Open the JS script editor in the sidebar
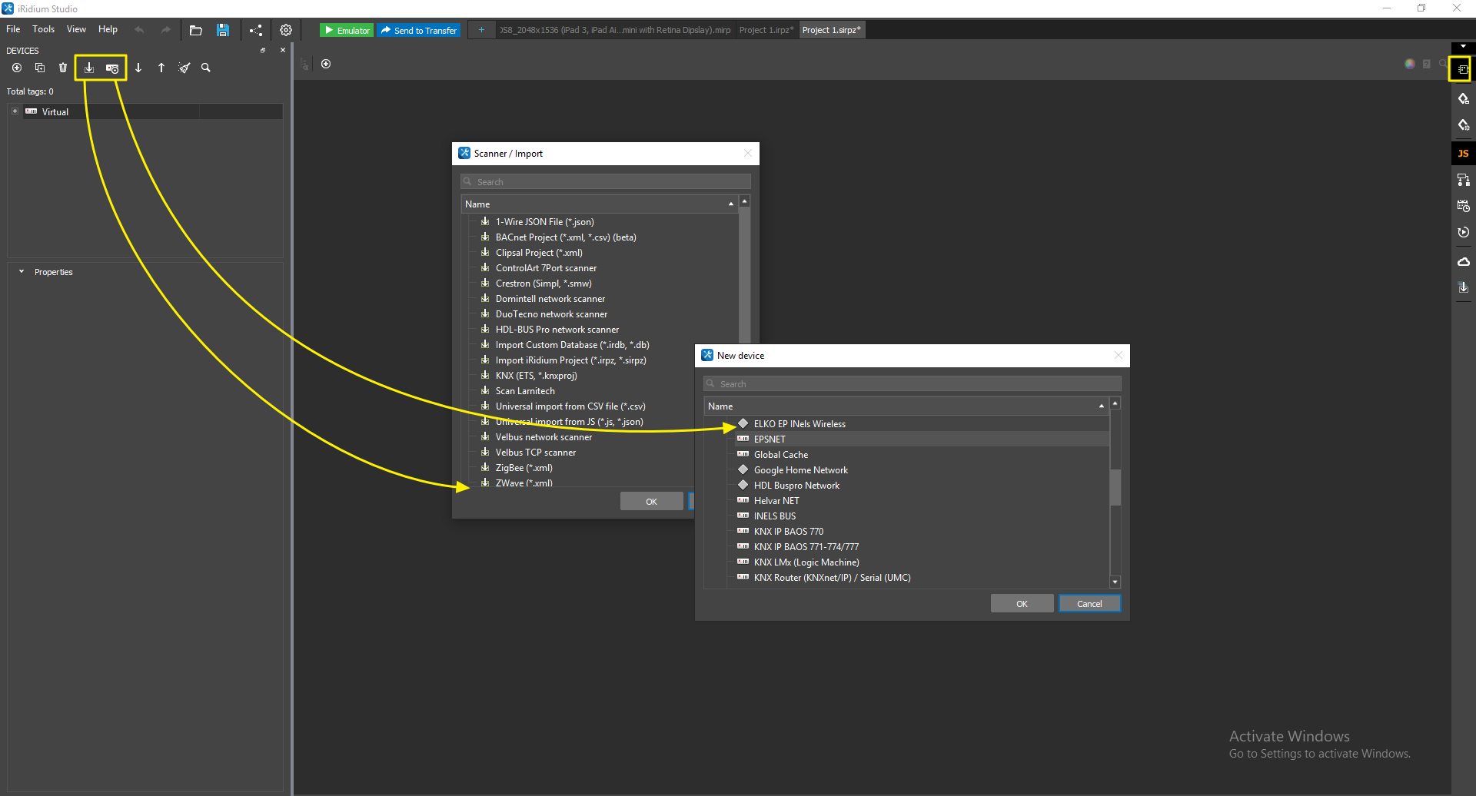The height and width of the screenshot is (796, 1476). (1463, 153)
